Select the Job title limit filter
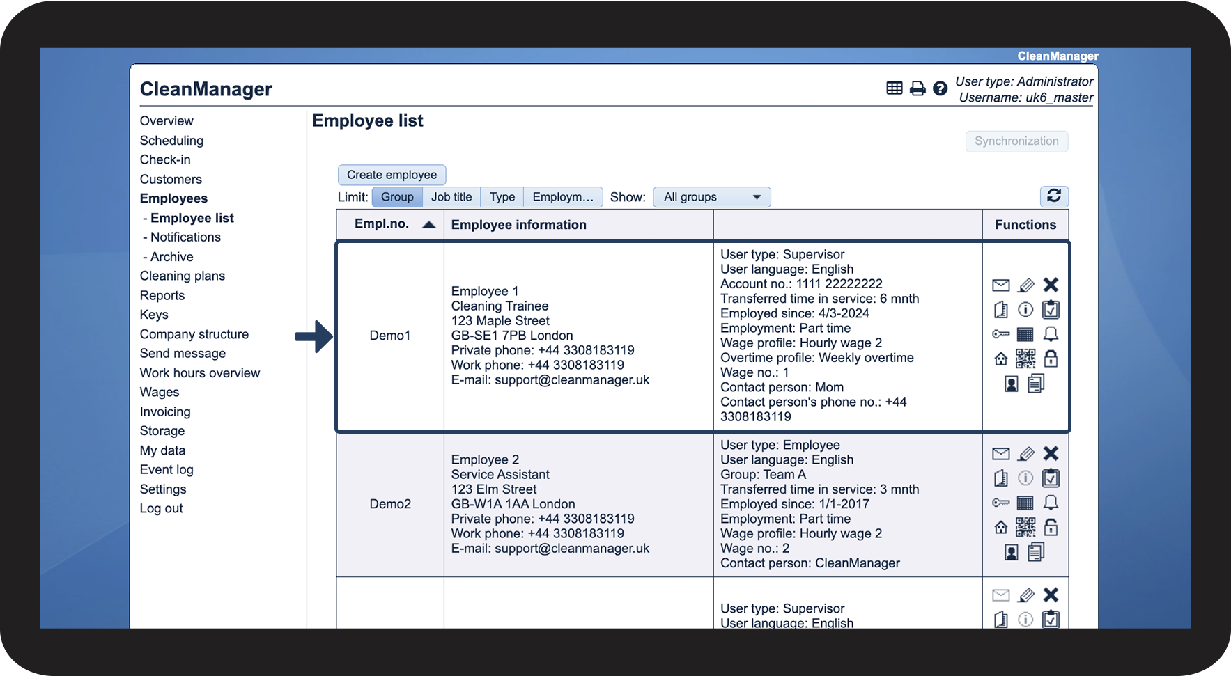1231x676 pixels. tap(451, 197)
